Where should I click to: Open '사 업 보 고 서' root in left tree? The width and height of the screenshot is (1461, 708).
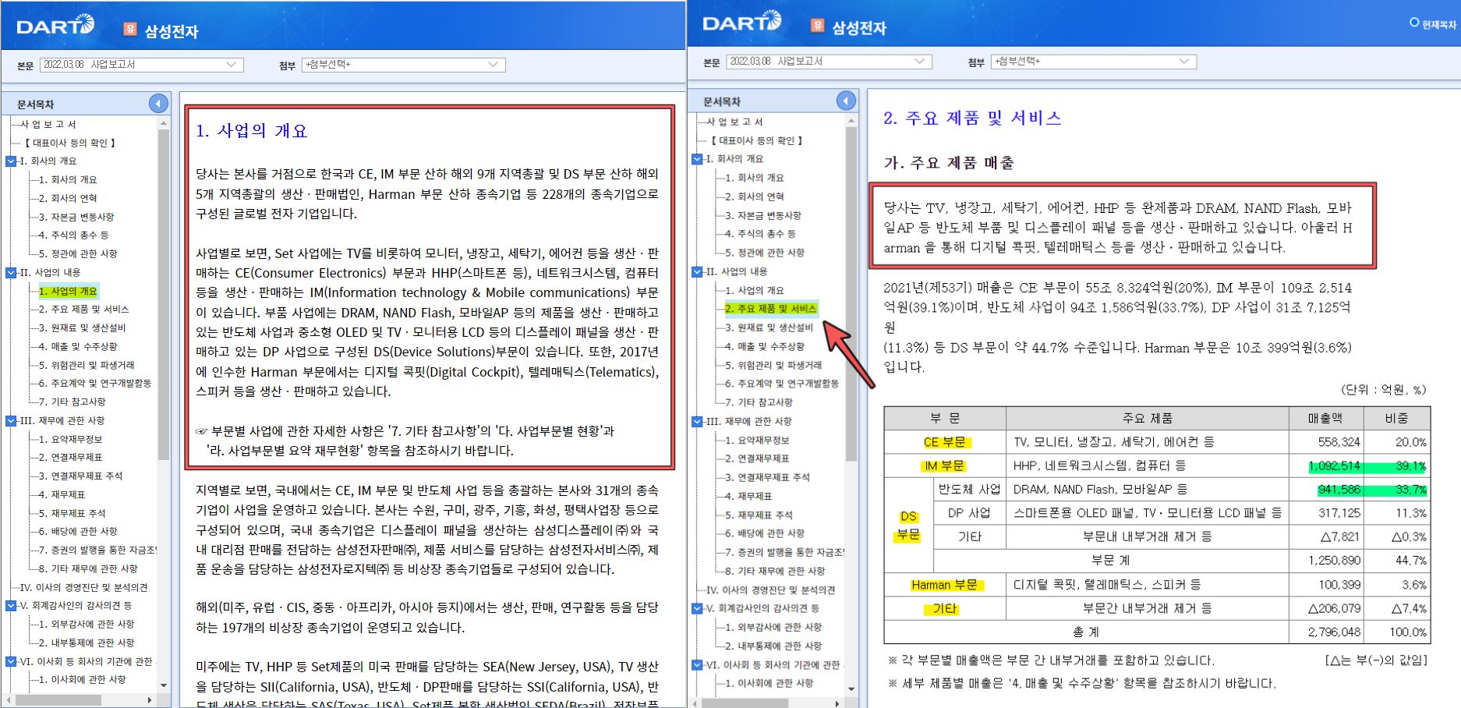[48, 125]
